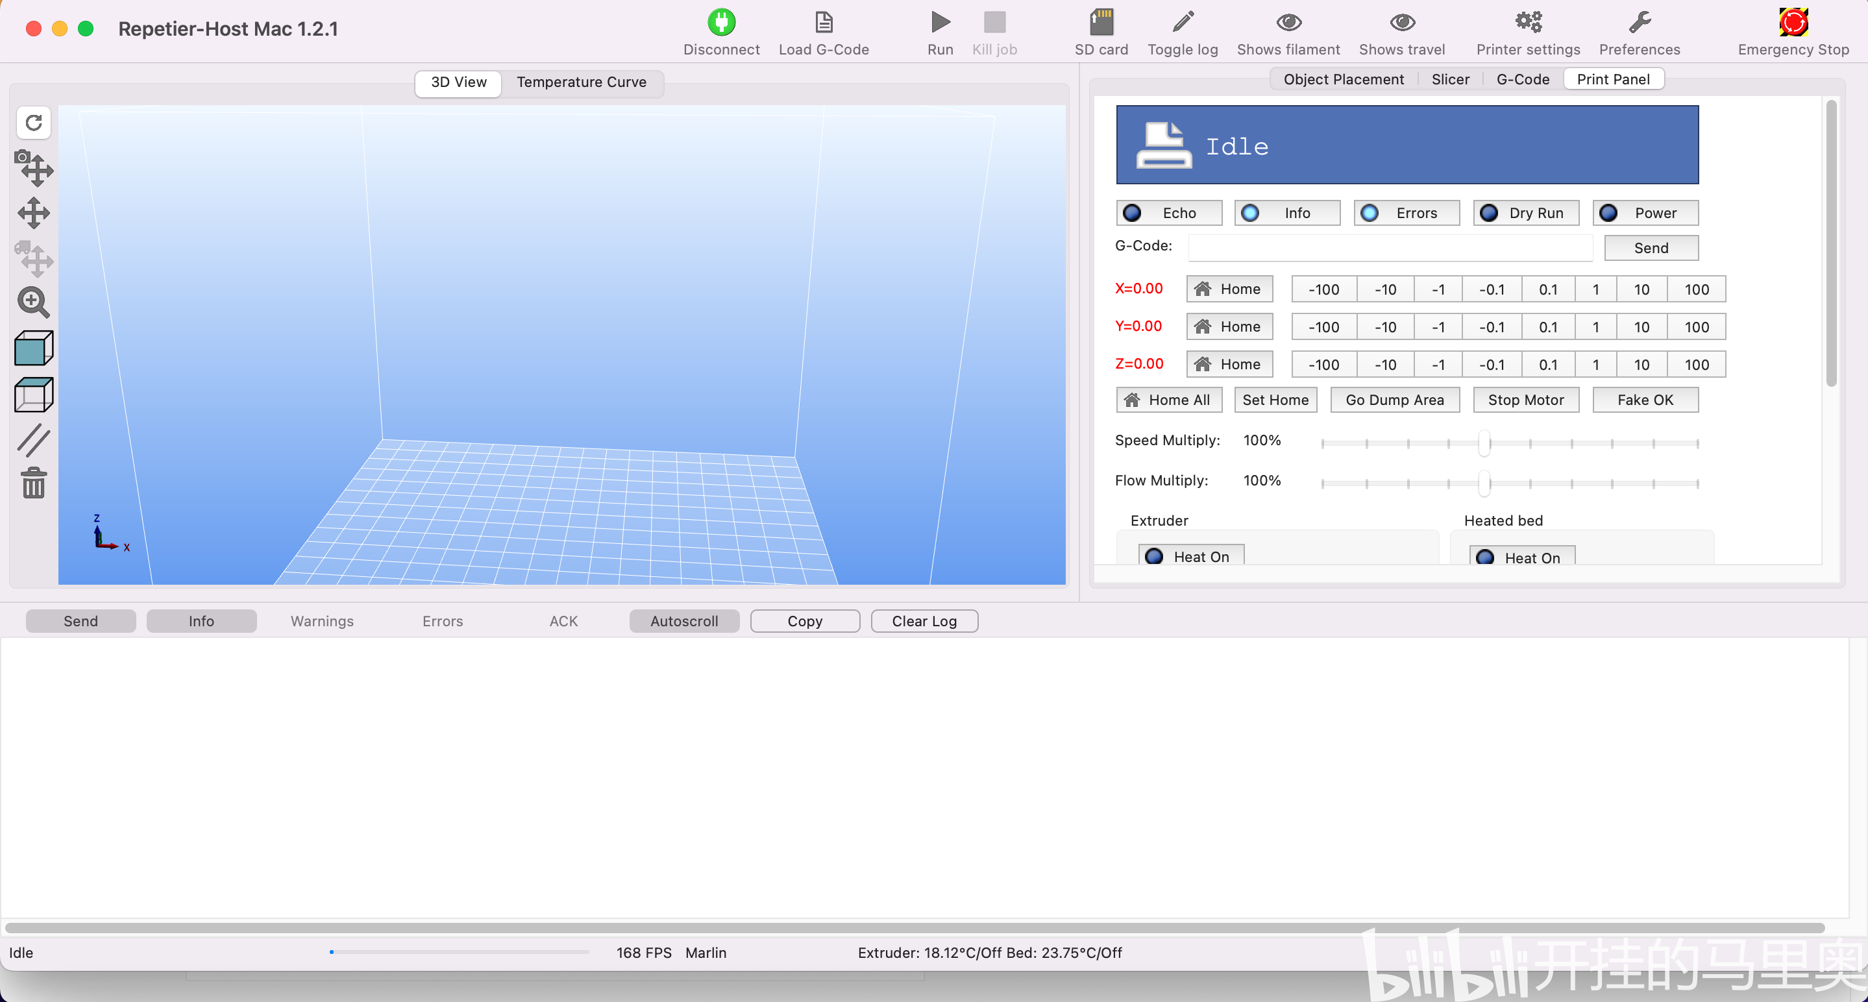Click the Toggle log pencil icon
This screenshot has height=1002, width=1868.
[x=1182, y=23]
